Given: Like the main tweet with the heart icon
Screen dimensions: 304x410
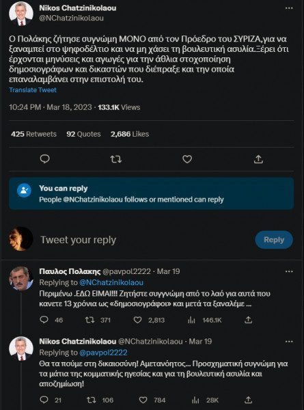Looking at the screenshot, I should pos(187,159).
